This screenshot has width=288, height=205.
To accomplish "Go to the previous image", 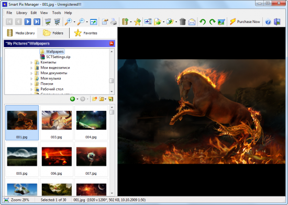I will pyautogui.click(x=18, y=21).
